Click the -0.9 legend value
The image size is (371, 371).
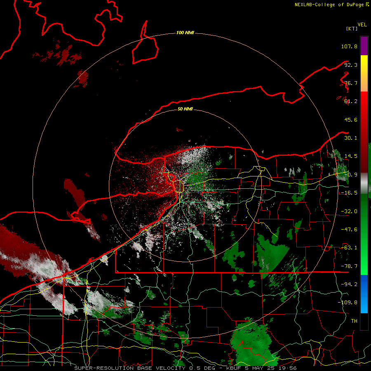coord(351,175)
